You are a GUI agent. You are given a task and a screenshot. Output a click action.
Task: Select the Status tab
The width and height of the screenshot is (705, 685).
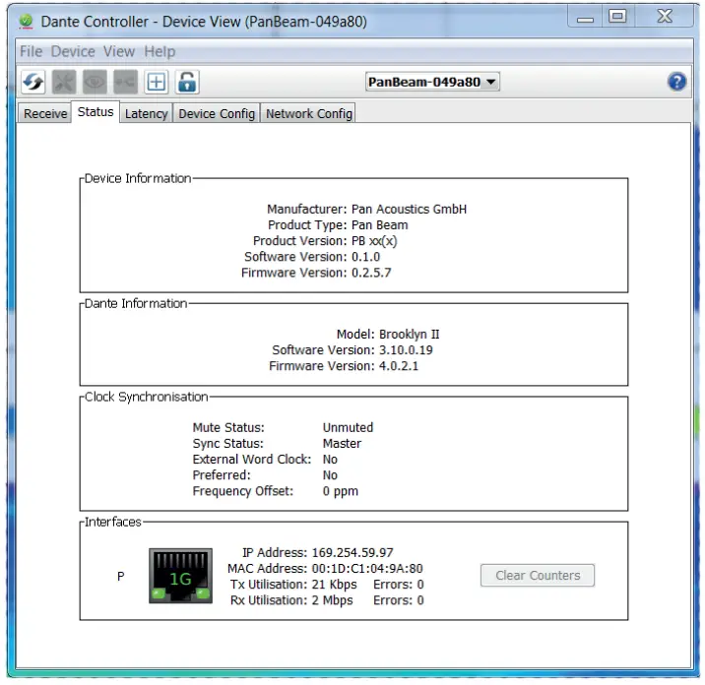(96, 111)
